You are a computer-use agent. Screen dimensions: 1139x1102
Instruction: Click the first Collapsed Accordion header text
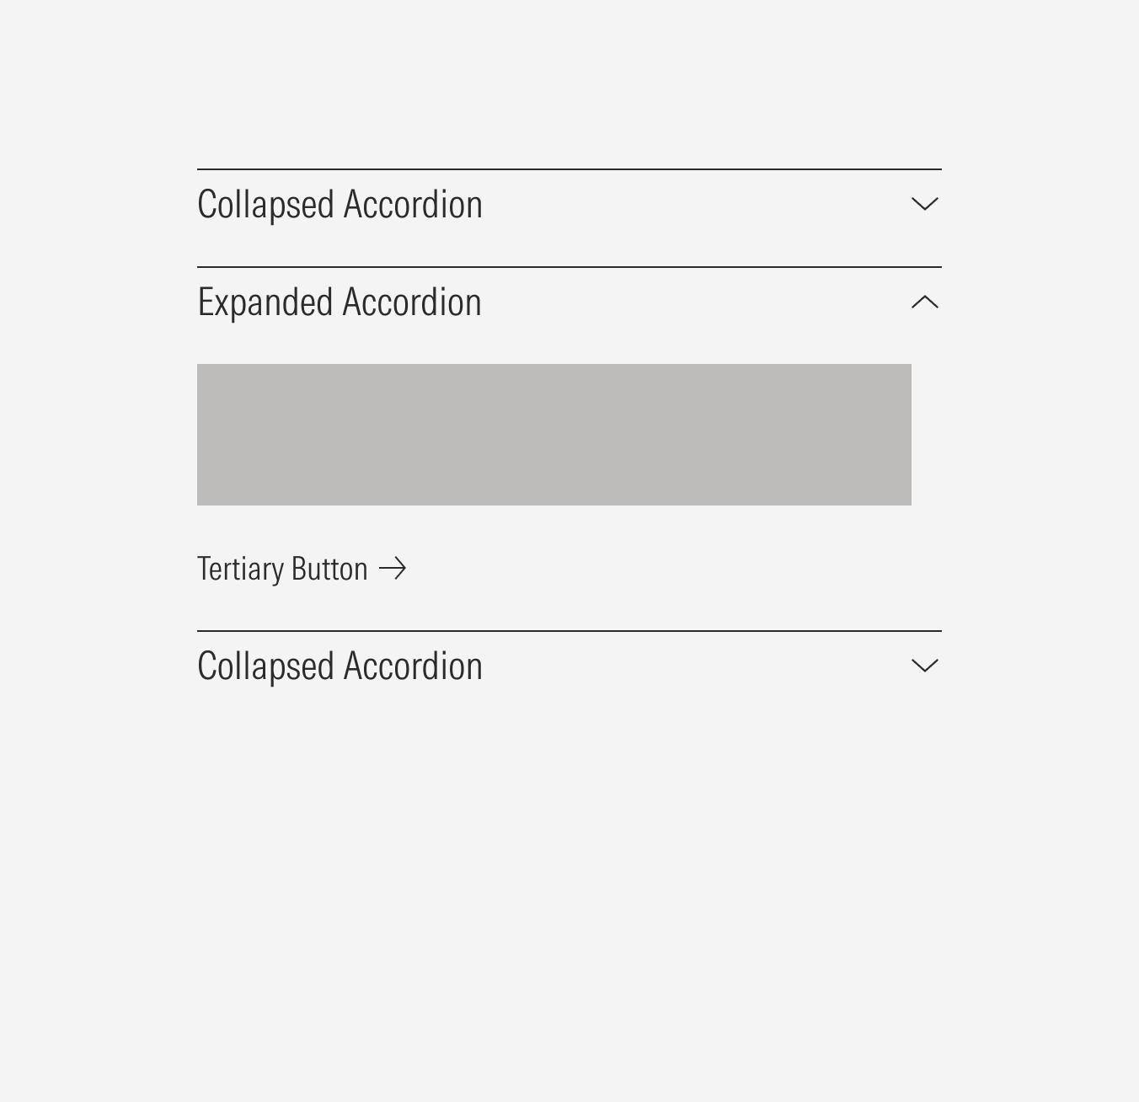[x=340, y=203]
